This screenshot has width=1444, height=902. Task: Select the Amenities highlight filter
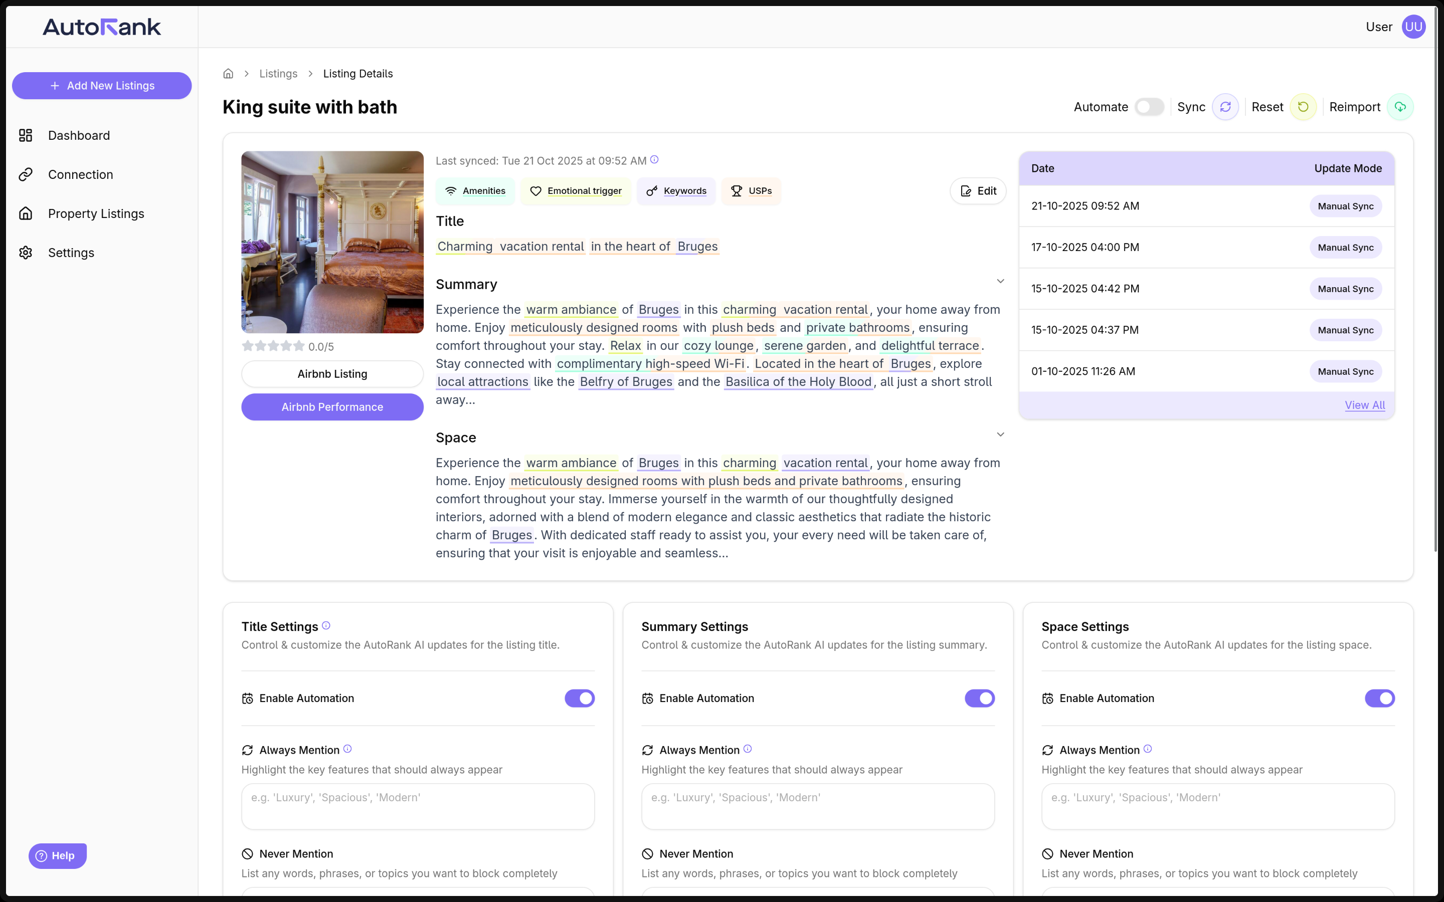pos(475,190)
